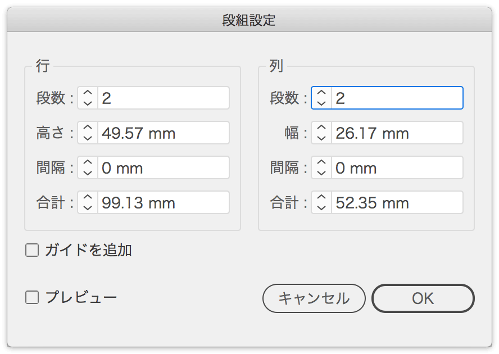Increase 列 段数 stepper up arrow
This screenshot has width=499, height=354.
(321, 93)
